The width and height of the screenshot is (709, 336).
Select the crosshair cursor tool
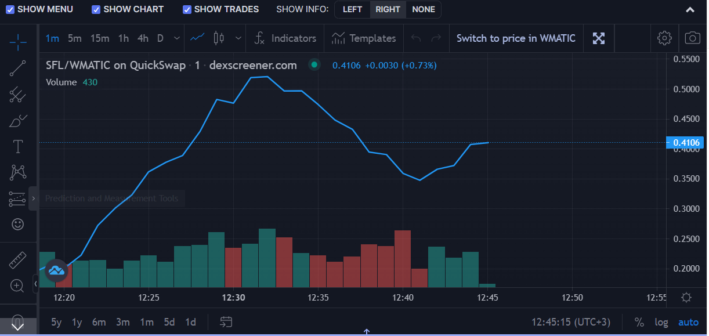coord(18,42)
